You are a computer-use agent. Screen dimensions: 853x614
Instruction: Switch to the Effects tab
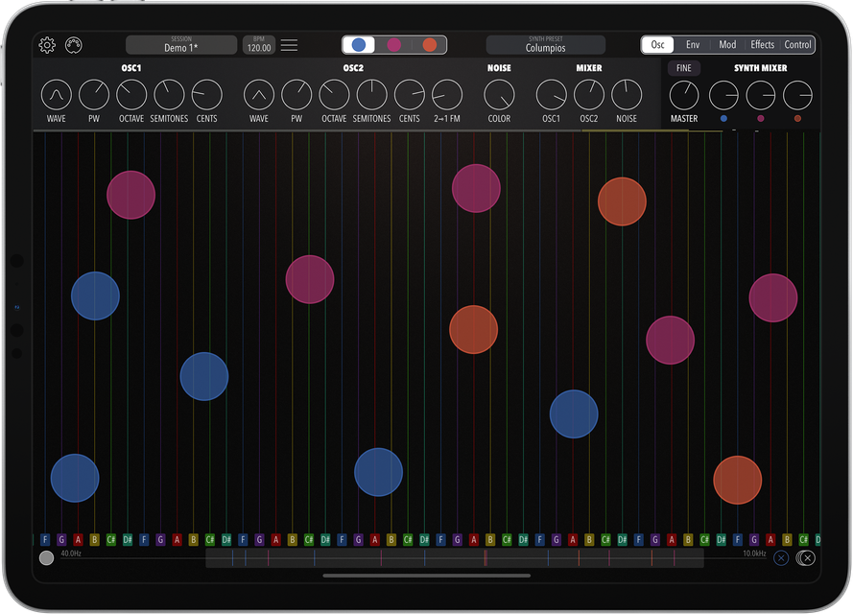pos(763,45)
